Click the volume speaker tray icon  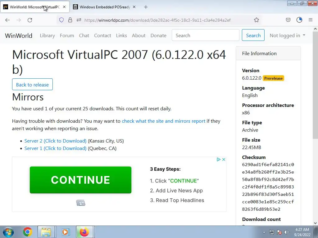point(287,232)
